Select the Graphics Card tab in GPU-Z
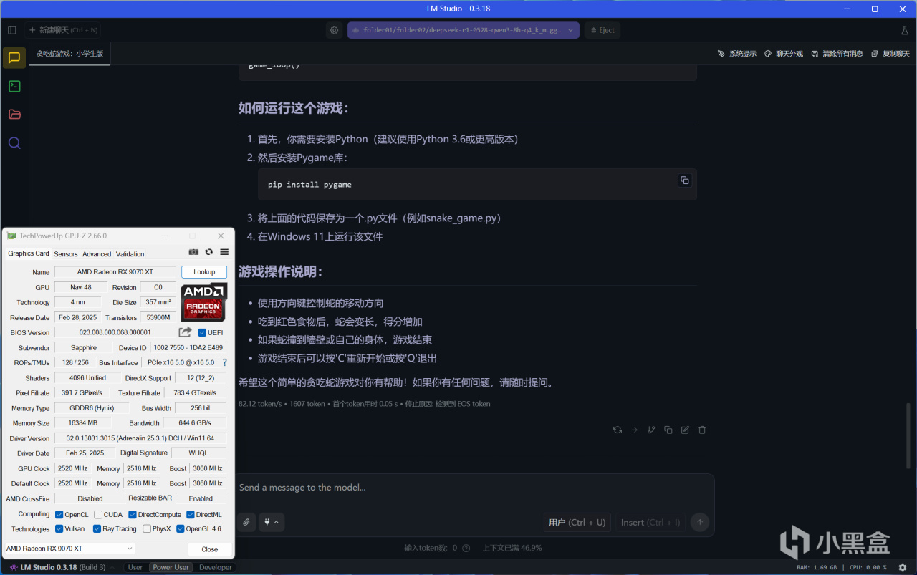Screen dimensions: 917x575 tap(29, 253)
